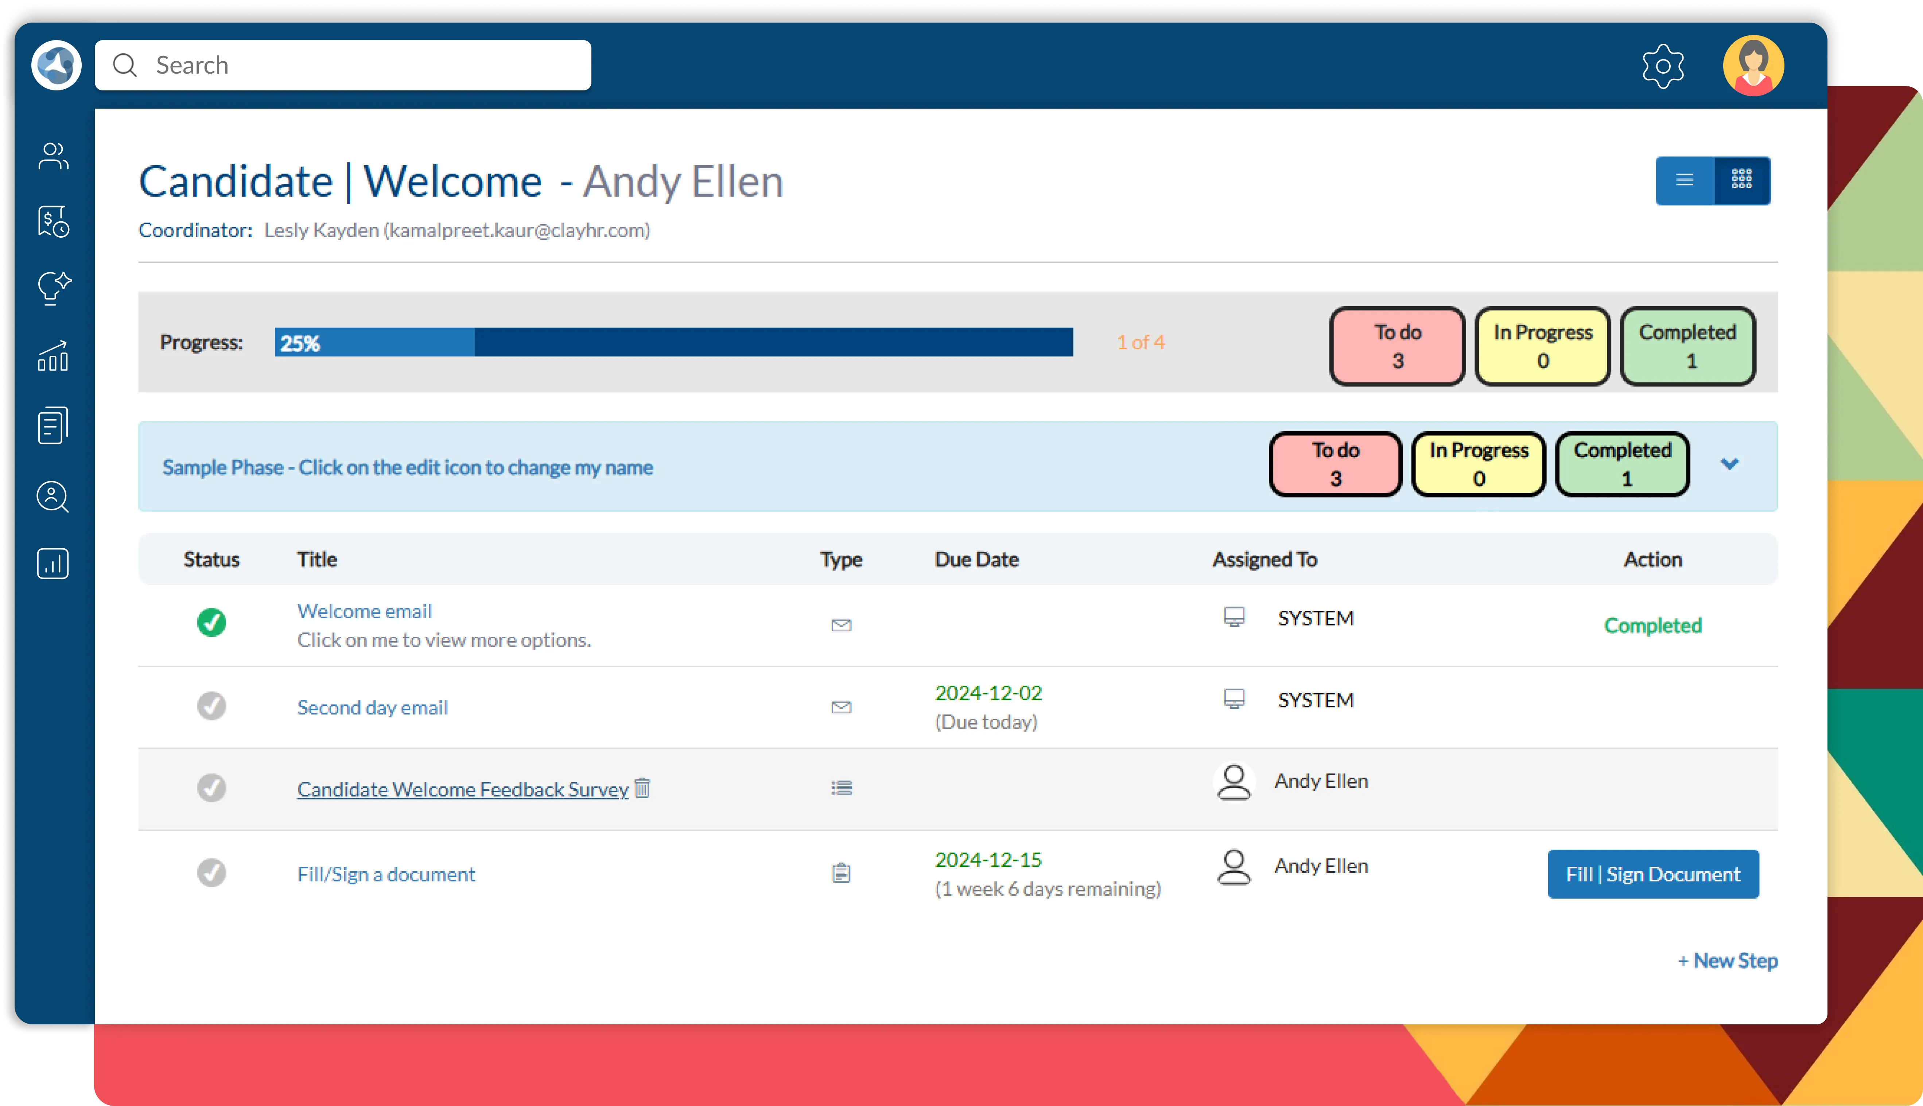
Task: Click the candidate search sidebar icon
Action: (x=53, y=497)
